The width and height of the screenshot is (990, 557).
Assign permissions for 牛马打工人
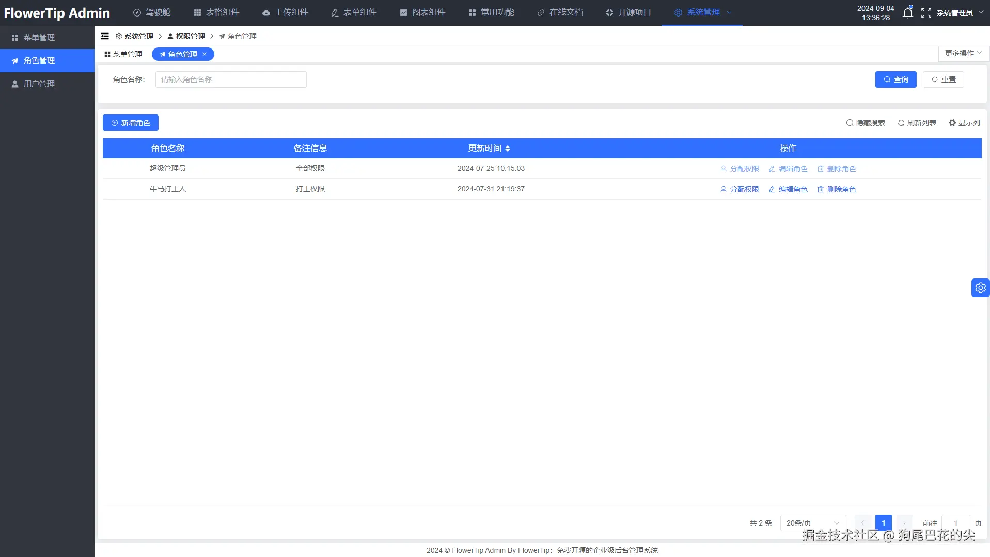[x=740, y=189]
